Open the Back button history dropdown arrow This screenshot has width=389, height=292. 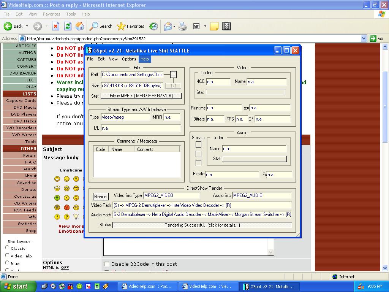point(27,26)
